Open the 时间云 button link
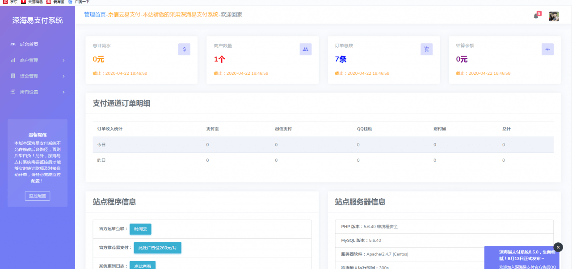Viewport: 572px width, 269px height. click(140, 229)
